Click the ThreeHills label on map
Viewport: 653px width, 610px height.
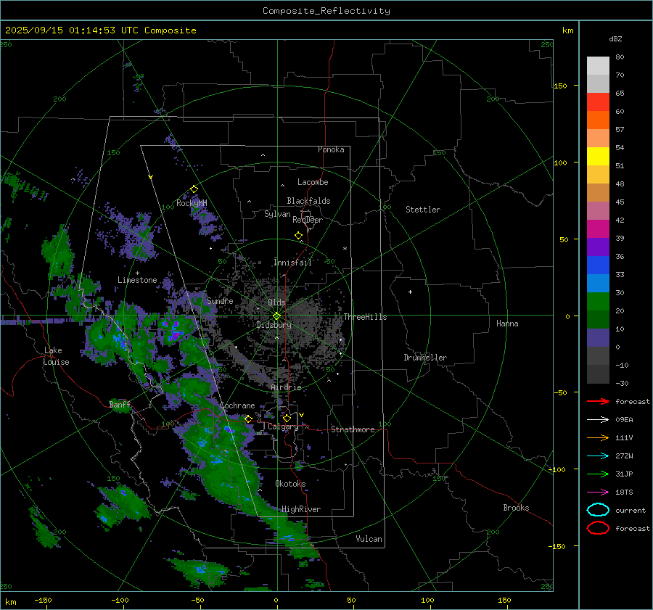tap(365, 317)
